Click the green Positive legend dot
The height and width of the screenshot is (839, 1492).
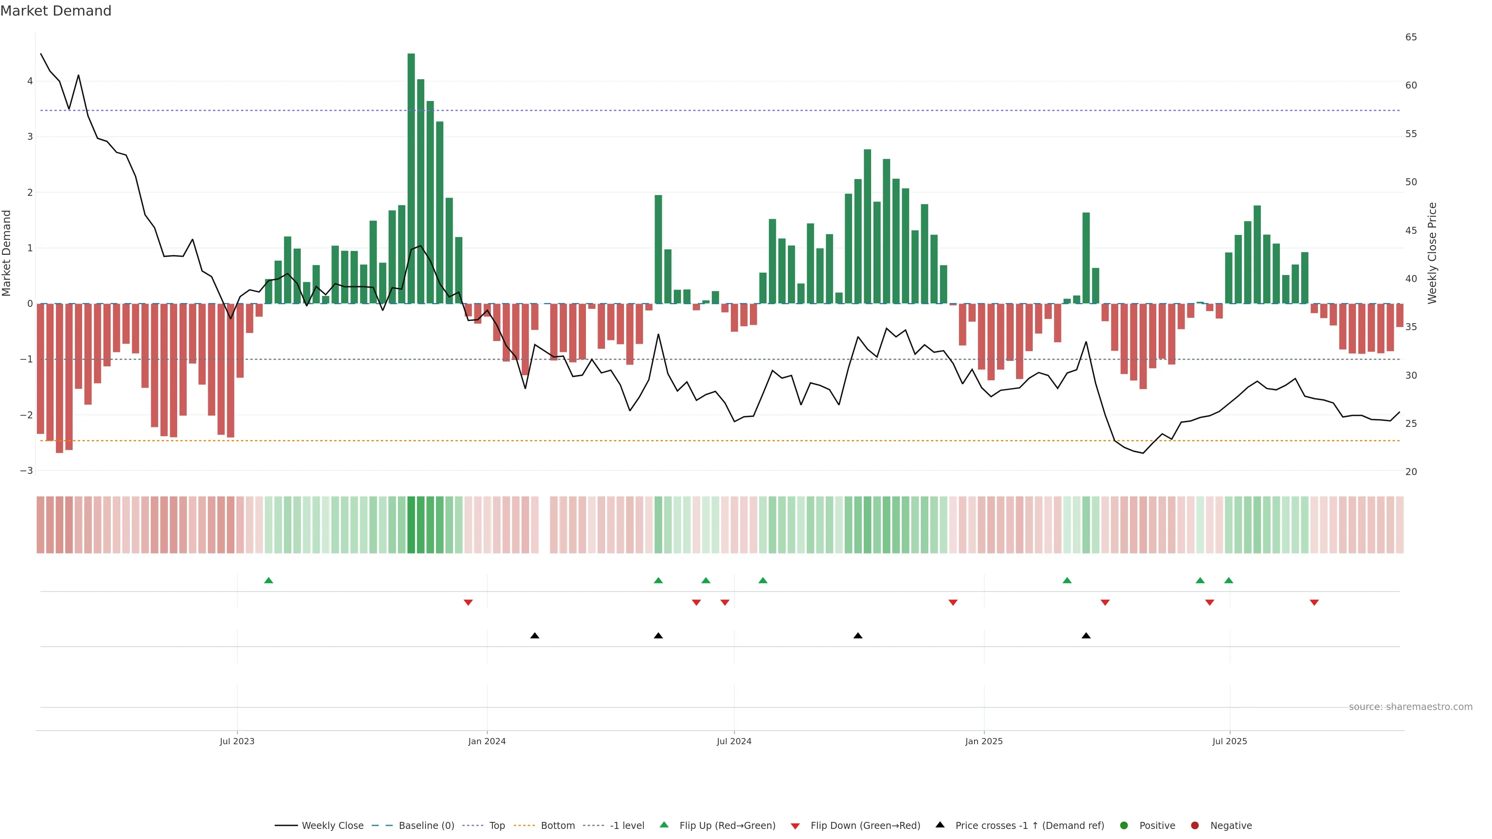(x=1124, y=826)
